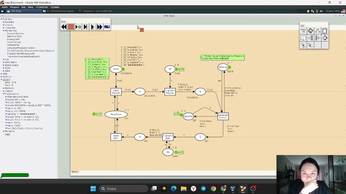Expand the Hierarchy tools entry
Image resolution: width=346 pixels, height=194 pixels.
pos(4,27)
